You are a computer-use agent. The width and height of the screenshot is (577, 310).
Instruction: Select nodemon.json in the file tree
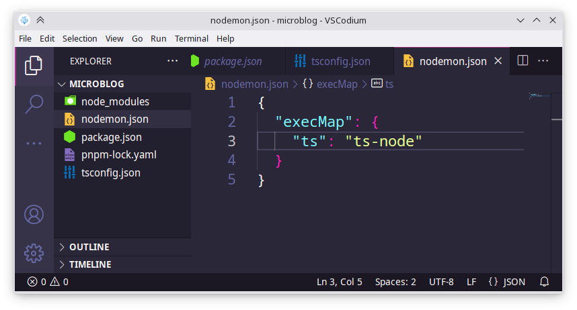coord(122,119)
